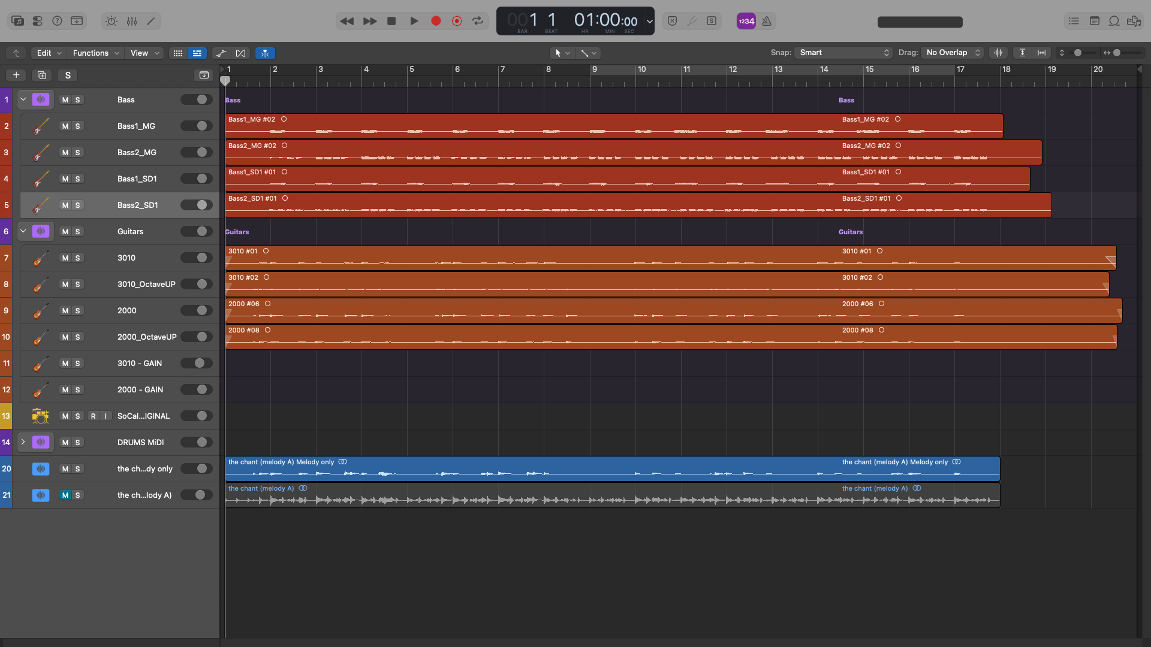
Task: Collapse the Bass track stack
Action: (23, 99)
